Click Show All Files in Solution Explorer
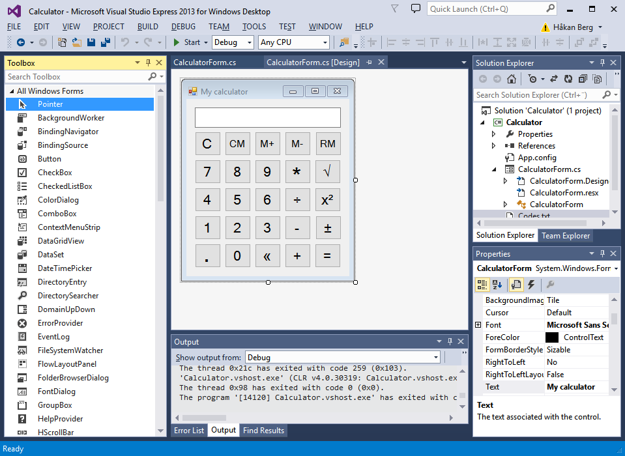Viewport: 625px width, 456px height. [x=597, y=79]
